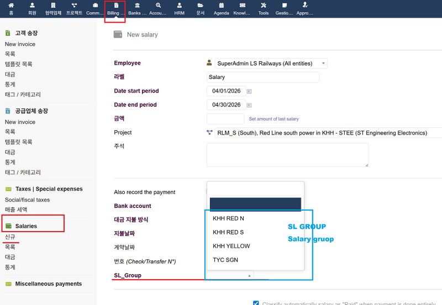Select KHH YELLOW option

pos(255,246)
